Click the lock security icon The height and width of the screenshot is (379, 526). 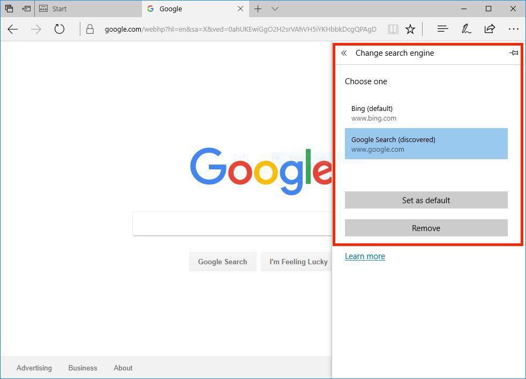point(90,29)
